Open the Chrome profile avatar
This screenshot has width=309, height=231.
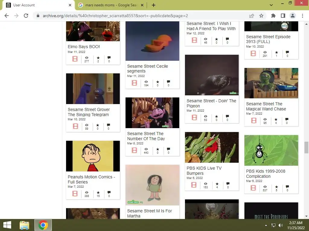[293, 16]
